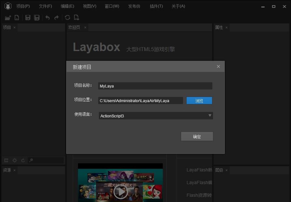Click the new project folder icon in the toolbar

8,18
